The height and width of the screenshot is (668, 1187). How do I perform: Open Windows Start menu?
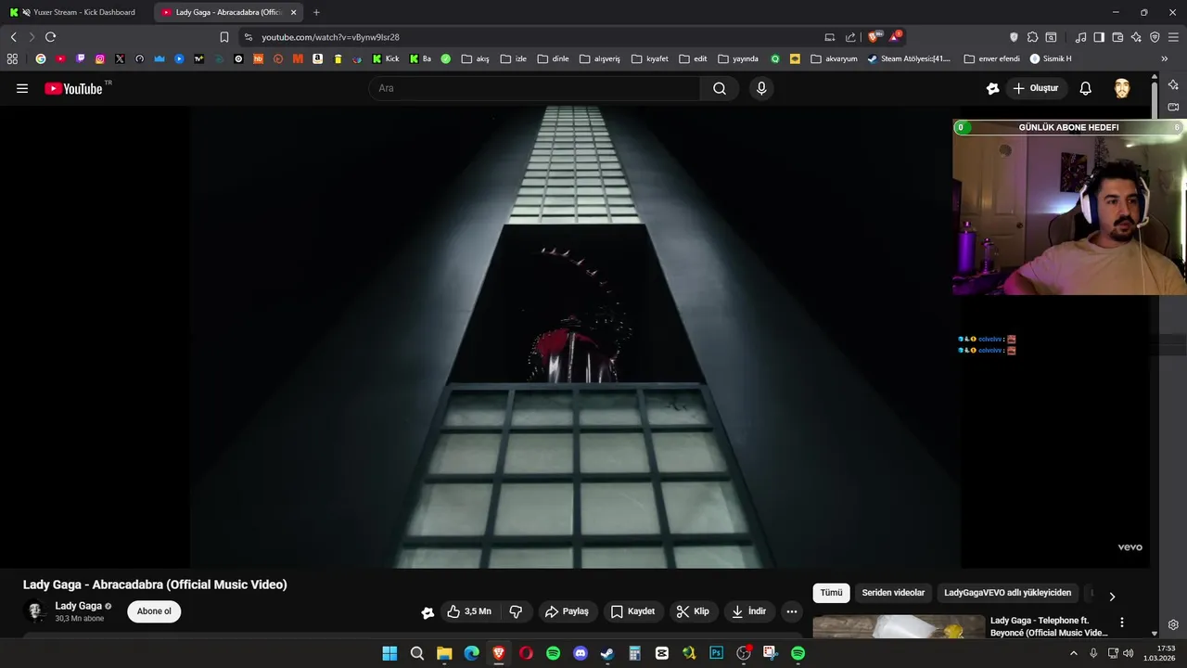coord(389,653)
